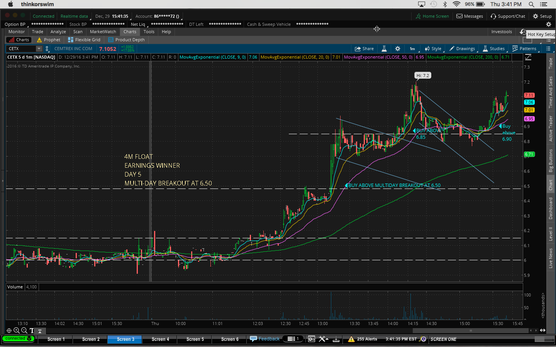556x347 pixels.
Task: Click the Share button
Action: coord(364,49)
